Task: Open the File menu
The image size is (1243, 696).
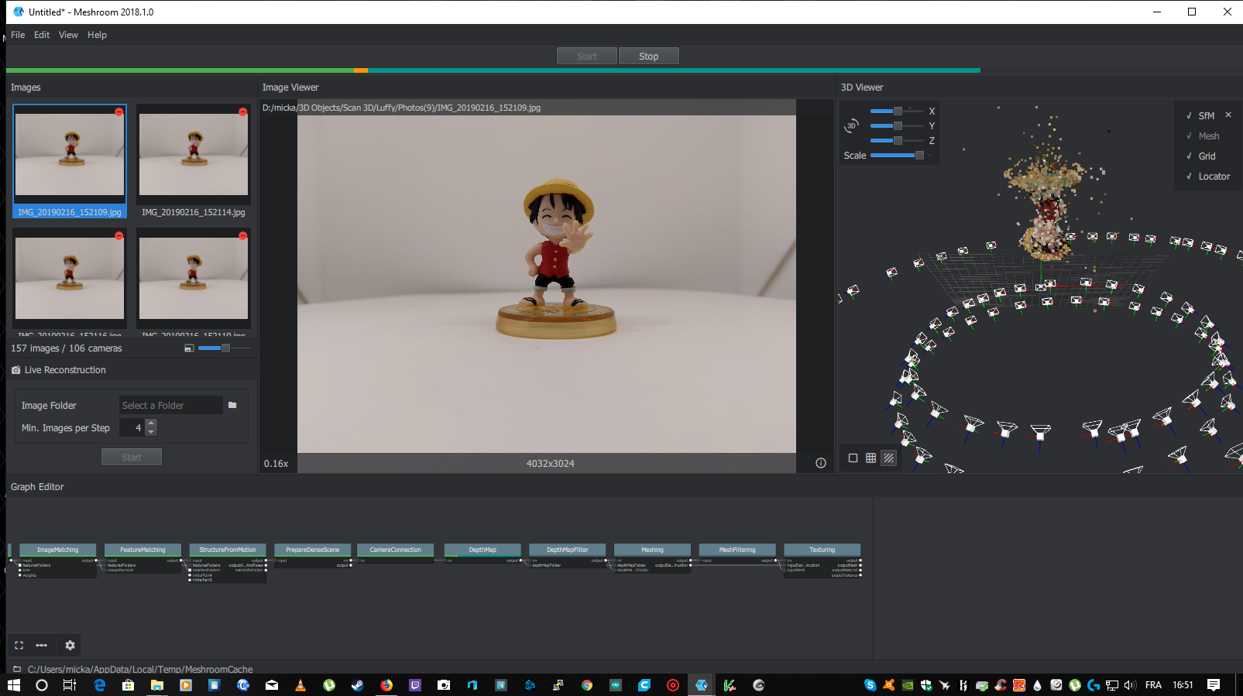Action: click(x=18, y=35)
